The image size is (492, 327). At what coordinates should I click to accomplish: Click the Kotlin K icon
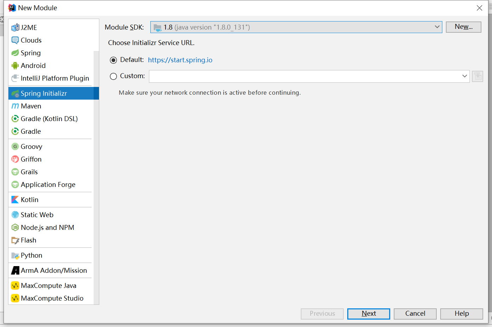[x=15, y=200]
